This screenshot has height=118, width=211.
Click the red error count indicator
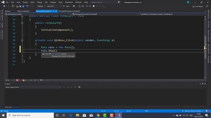(x=18, y=80)
